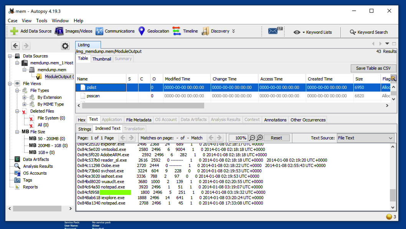Click the Add Data Source icon
Viewport: 406px width, 229px height.
pos(14,31)
